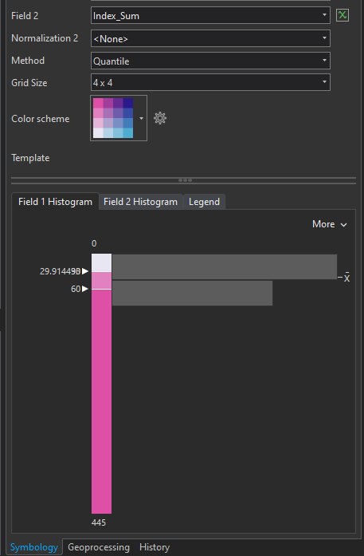Click the expression builder icon beside Field 2
The image size is (364, 556).
342,15
